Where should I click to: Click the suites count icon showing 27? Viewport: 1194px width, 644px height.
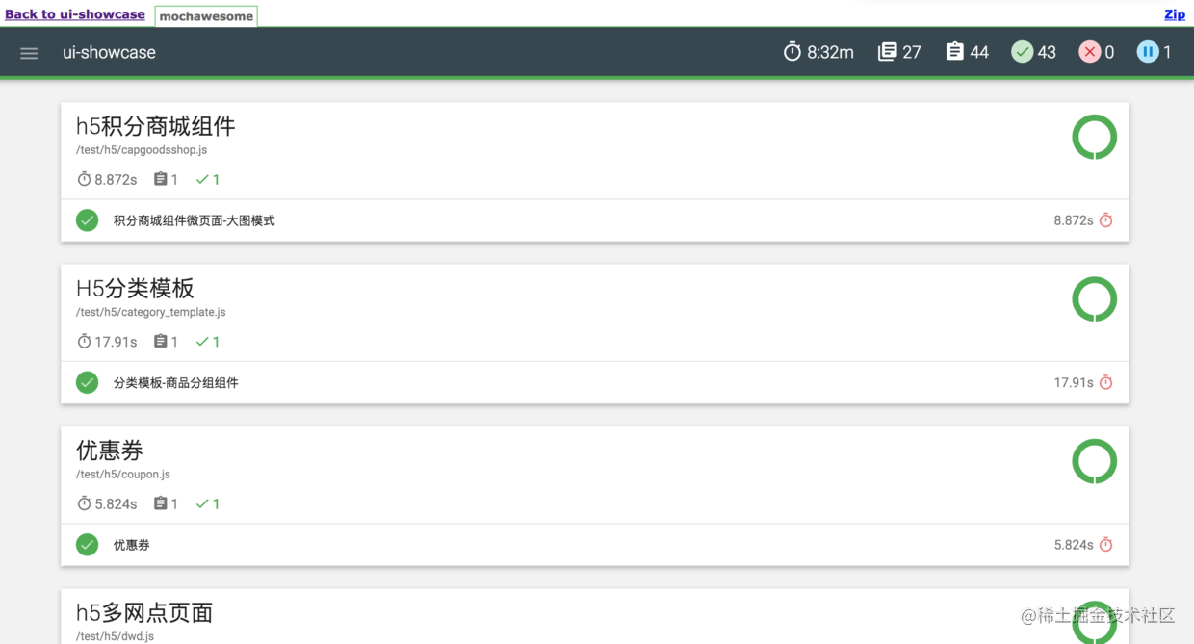[x=887, y=52]
